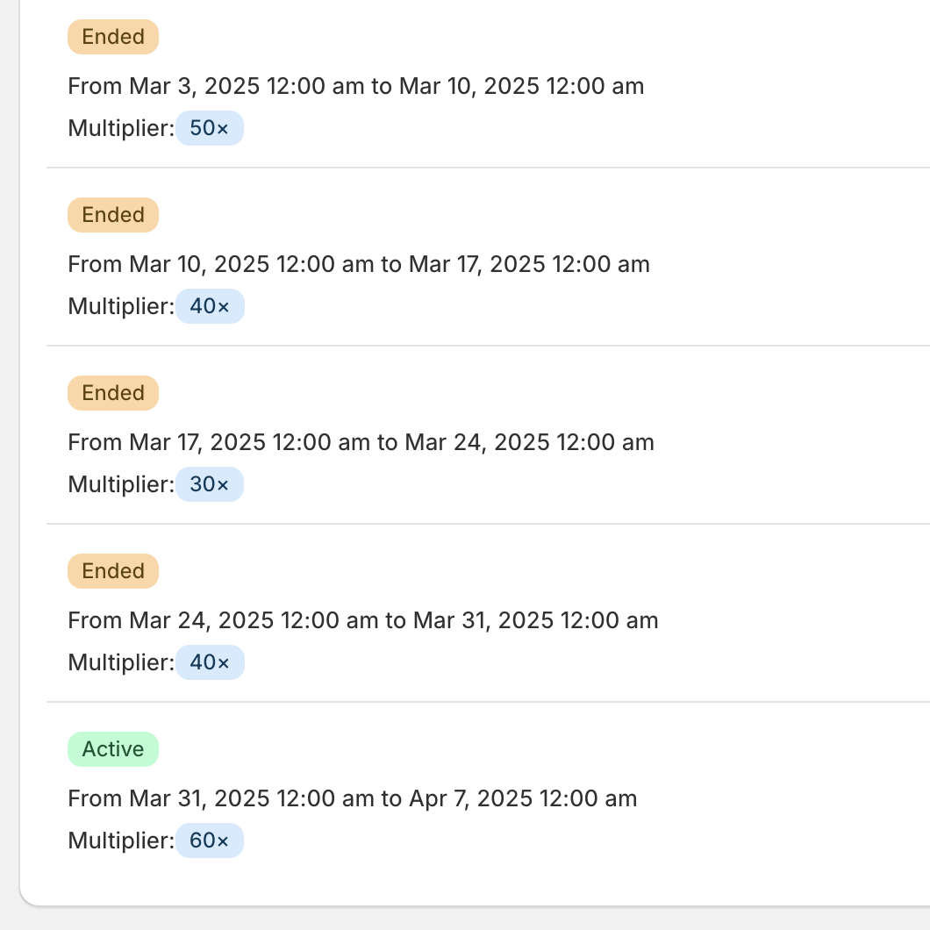Screen dimensions: 930x930
Task: Click the 40× badge under Mar 24 period
Action: pos(210,663)
